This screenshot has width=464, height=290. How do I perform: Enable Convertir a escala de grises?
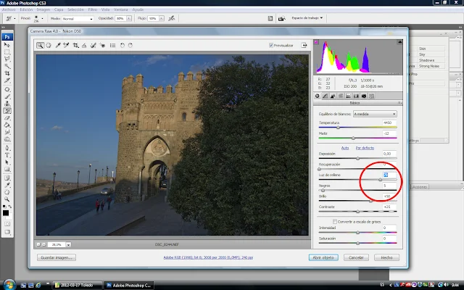click(x=333, y=221)
